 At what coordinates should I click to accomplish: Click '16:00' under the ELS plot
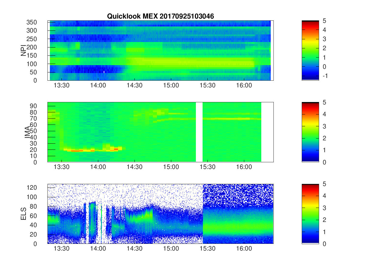[244, 249]
